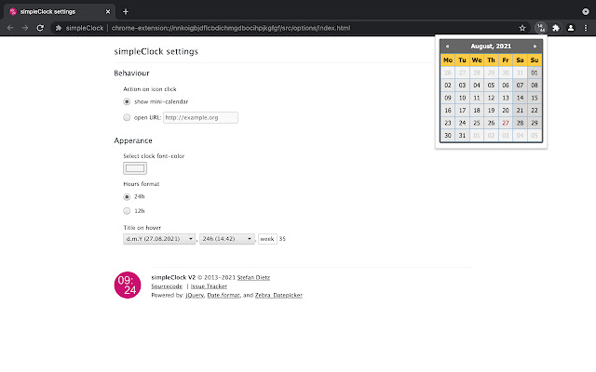The width and height of the screenshot is (596, 372).
Task: Go to previous month in calendar
Action: click(x=447, y=46)
